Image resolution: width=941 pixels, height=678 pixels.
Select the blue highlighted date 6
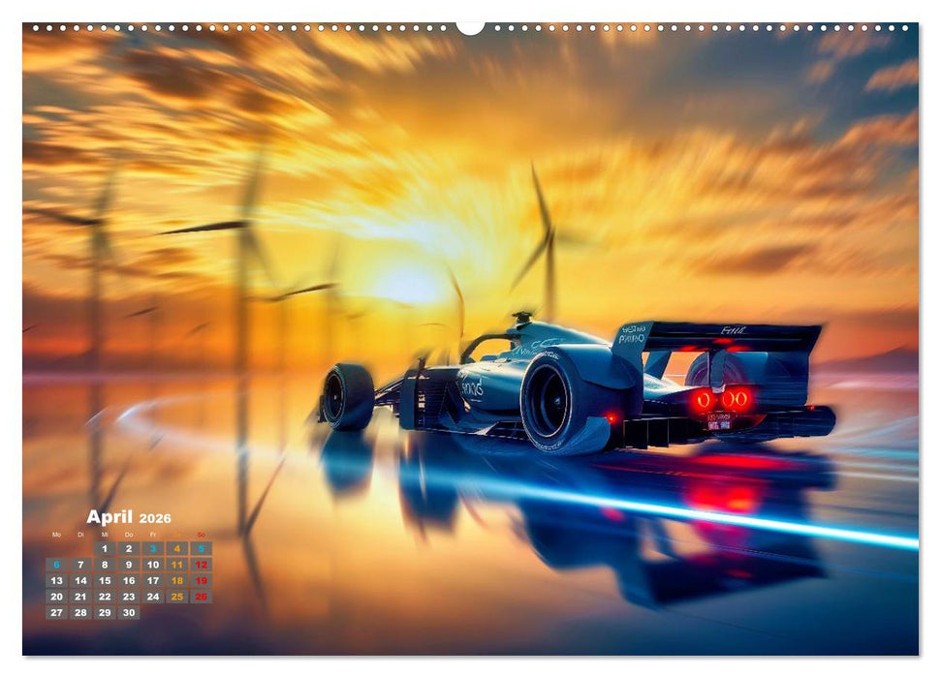57,565
